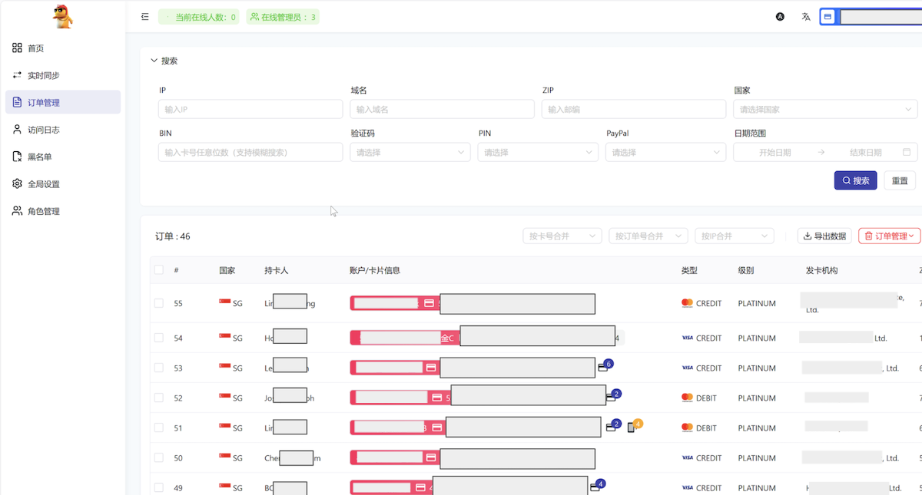The width and height of the screenshot is (922, 495).
Task: Open 全局设置 gear item in the sidebar
Action: tap(63, 184)
